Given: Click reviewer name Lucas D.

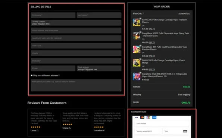Looking at the screenshot, I should [35, 131].
